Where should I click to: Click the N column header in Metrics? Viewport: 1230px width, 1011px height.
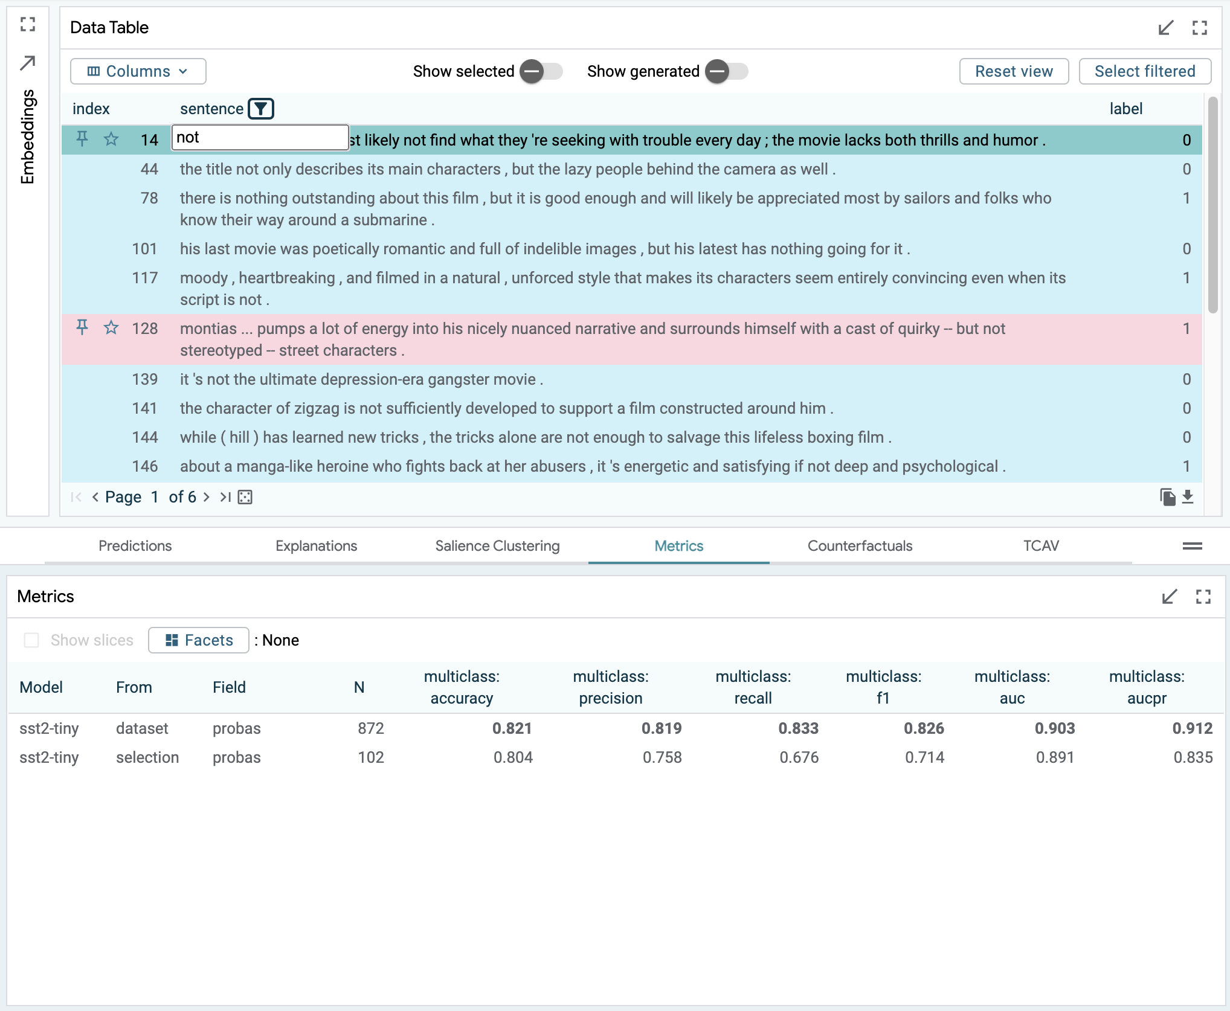click(359, 687)
